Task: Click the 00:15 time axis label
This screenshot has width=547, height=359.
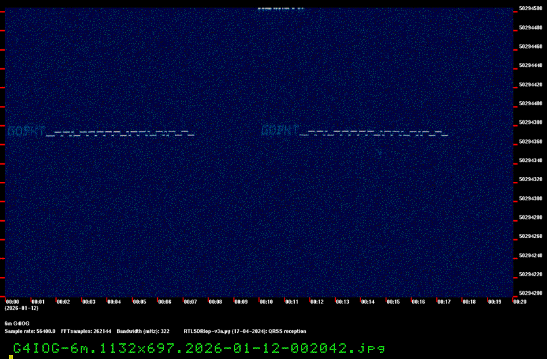Action: point(392,302)
